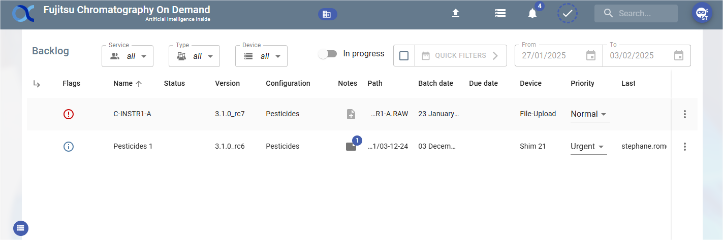
Task: Click the Search field in the header
Action: 643,14
